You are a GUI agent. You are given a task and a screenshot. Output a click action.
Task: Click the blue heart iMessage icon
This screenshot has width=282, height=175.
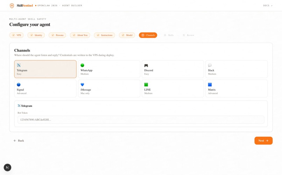coord(82,85)
